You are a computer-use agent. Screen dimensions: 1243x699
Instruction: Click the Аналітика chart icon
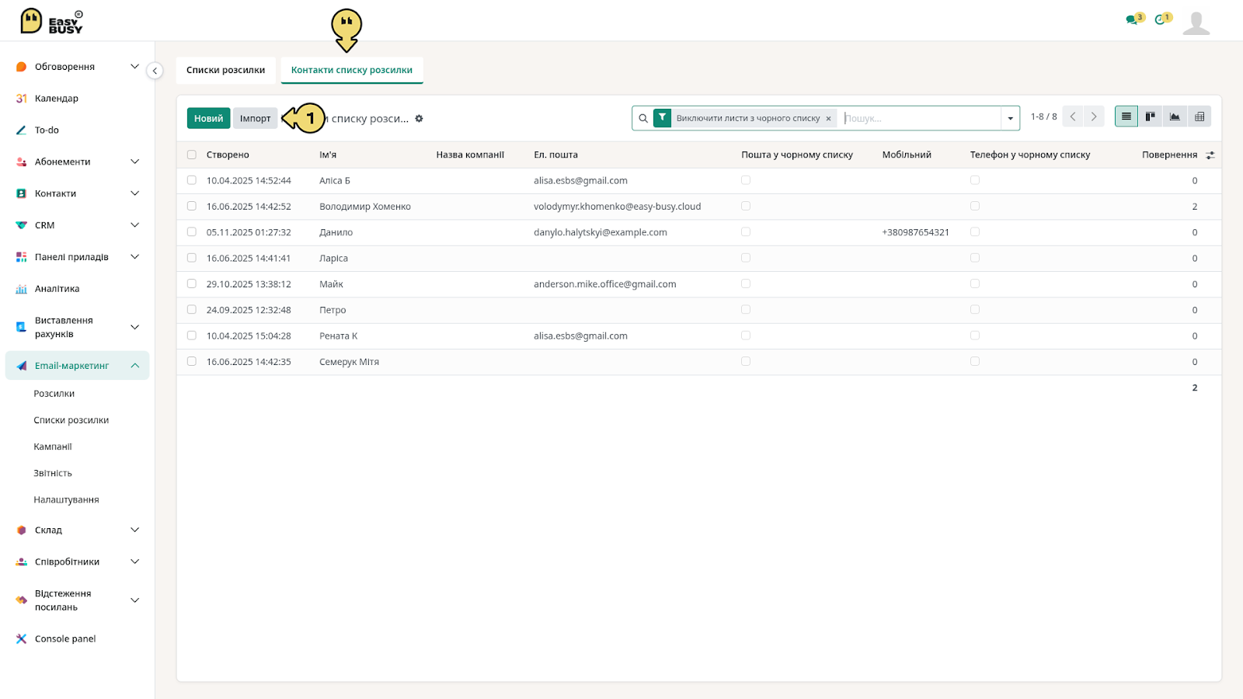tap(21, 289)
